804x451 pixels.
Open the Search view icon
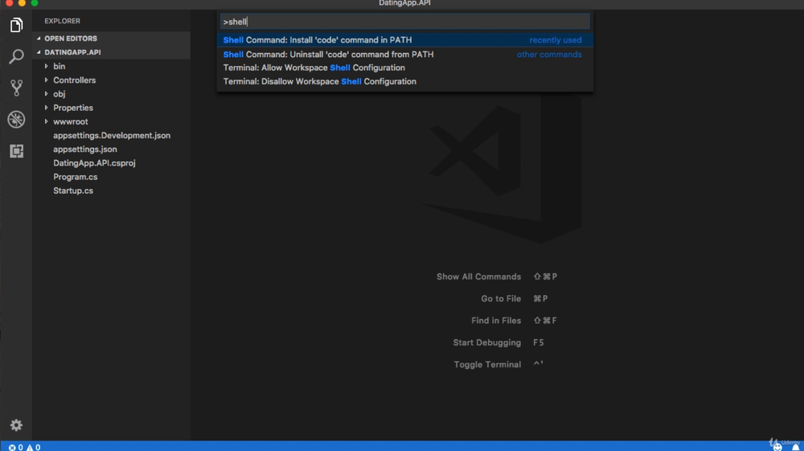pos(16,56)
